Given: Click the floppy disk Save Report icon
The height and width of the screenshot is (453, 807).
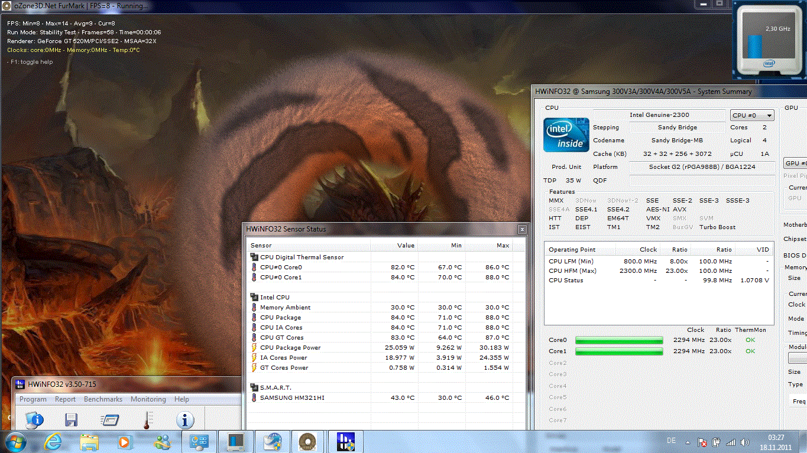Looking at the screenshot, I should [72, 420].
